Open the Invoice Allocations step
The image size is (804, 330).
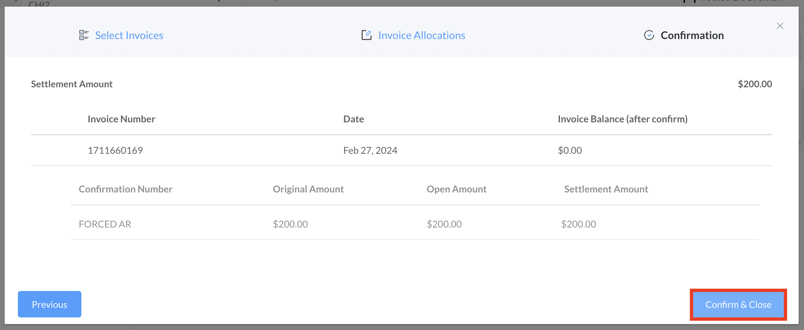[x=422, y=35]
